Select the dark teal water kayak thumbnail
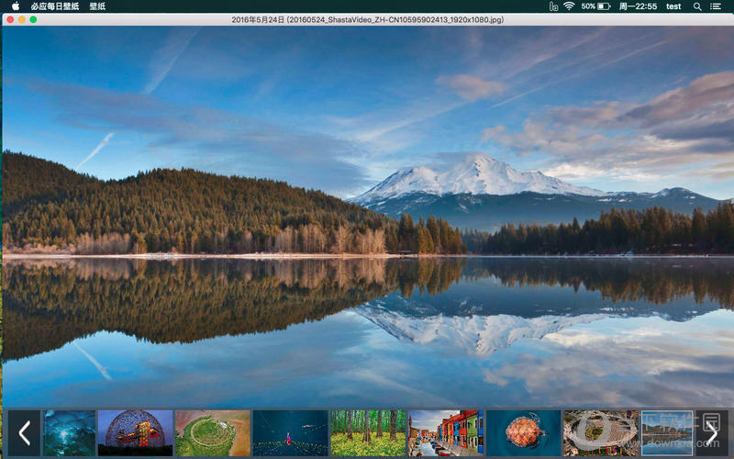The width and height of the screenshot is (734, 459). click(x=290, y=432)
